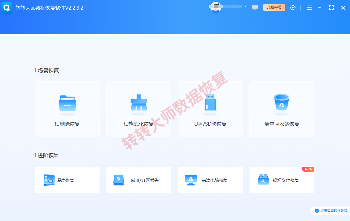
Task: Open the hamburger menu
Action: [x=309, y=8]
